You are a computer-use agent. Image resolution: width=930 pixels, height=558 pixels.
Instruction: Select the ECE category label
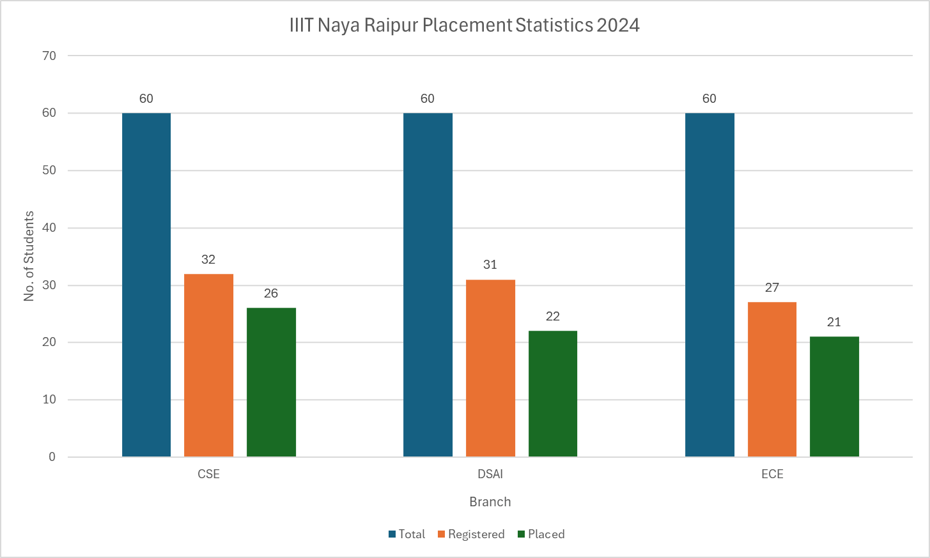tap(772, 474)
